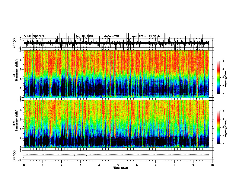Click the '0' time axis tick label
This screenshot has height=185, width=239.
click(x=24, y=165)
